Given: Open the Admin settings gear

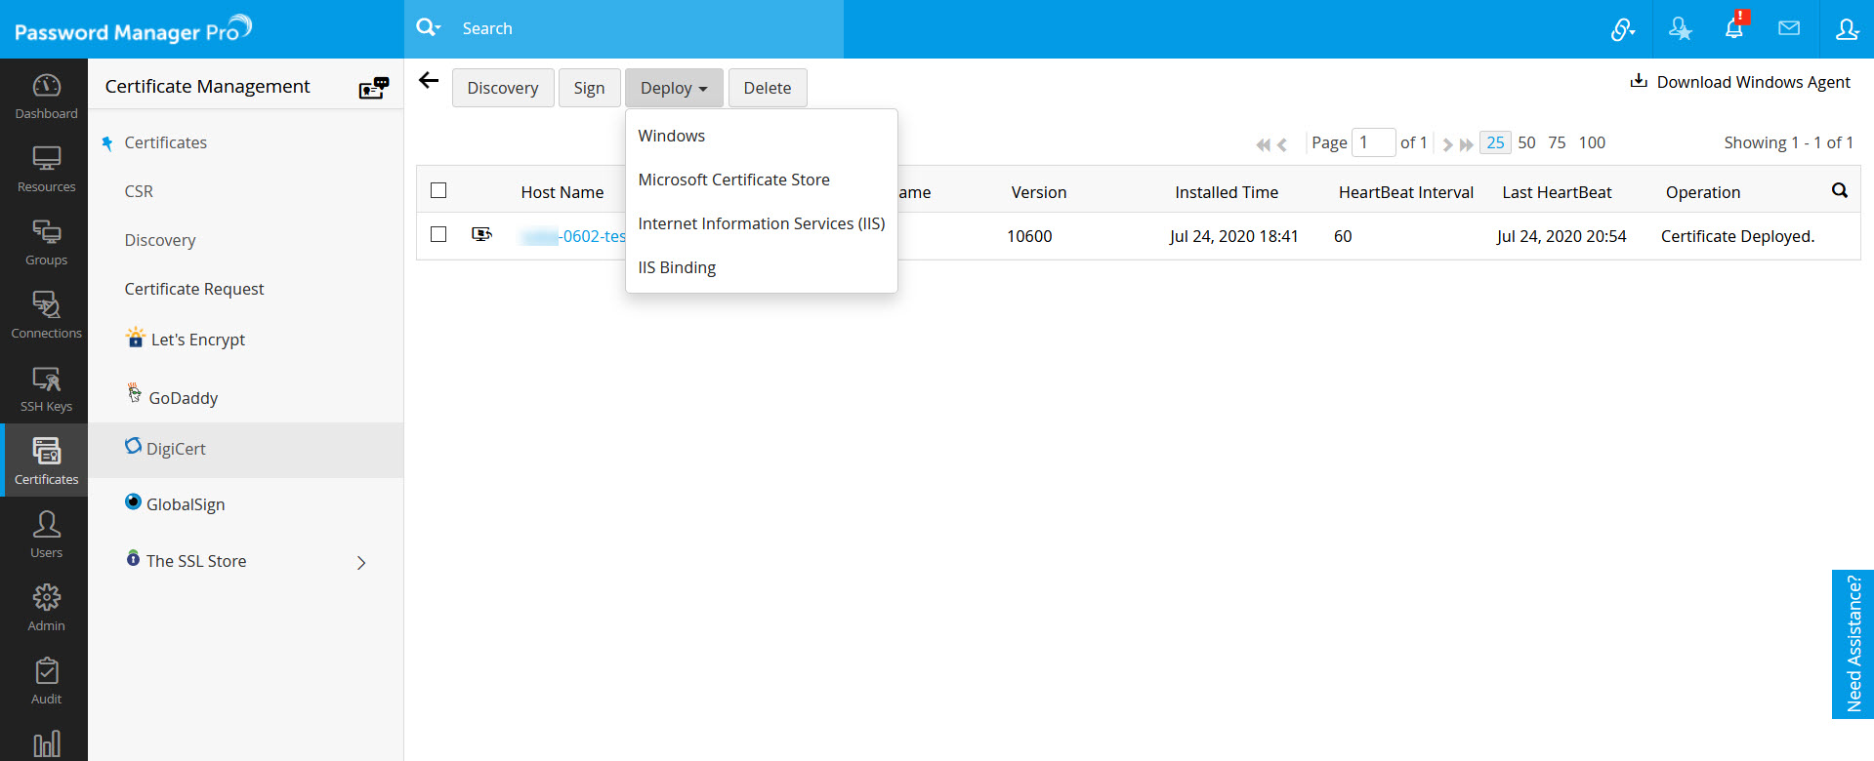Looking at the screenshot, I should point(46,608).
